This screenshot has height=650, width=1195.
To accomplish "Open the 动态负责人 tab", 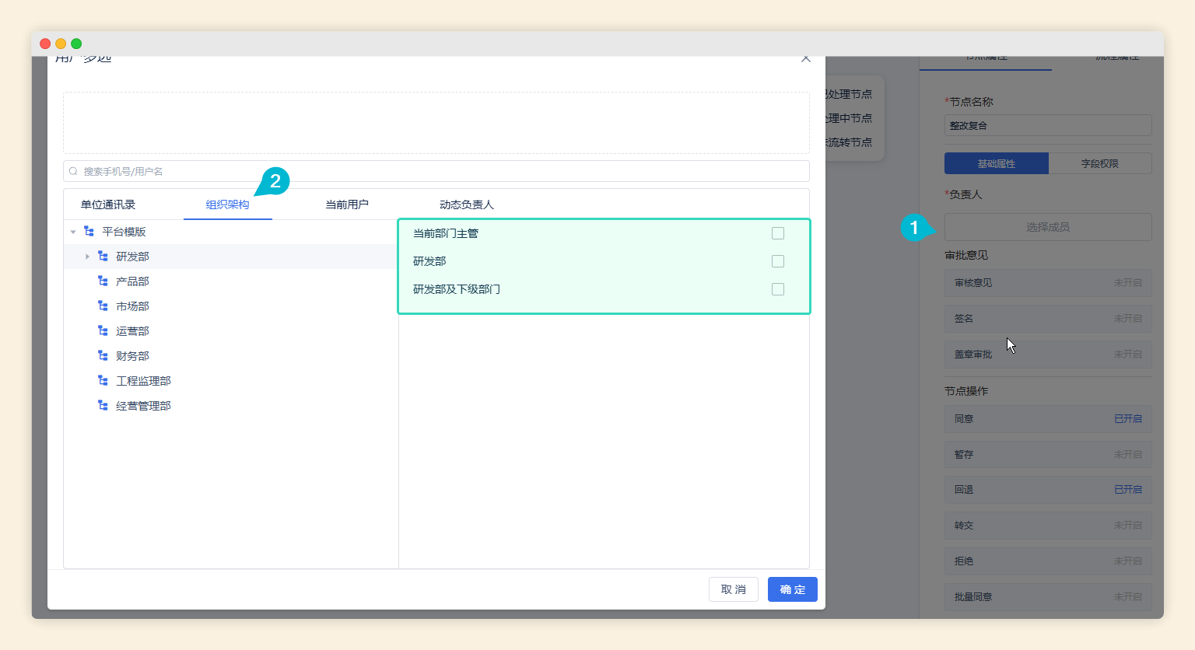I will tap(467, 204).
